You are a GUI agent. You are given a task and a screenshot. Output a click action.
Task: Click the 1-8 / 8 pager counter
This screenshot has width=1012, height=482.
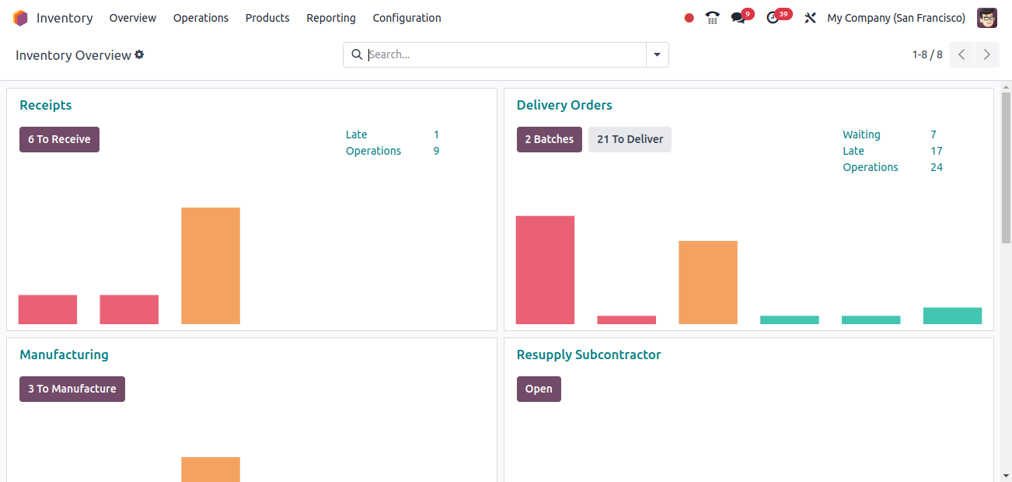pos(927,54)
